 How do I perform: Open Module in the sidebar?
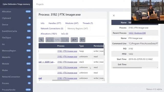(x=16, y=64)
